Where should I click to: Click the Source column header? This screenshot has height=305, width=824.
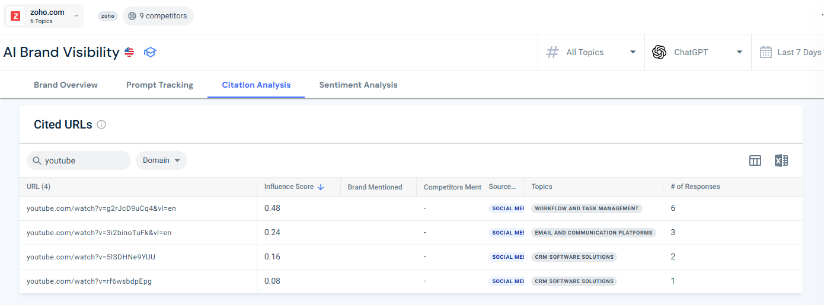coord(502,187)
